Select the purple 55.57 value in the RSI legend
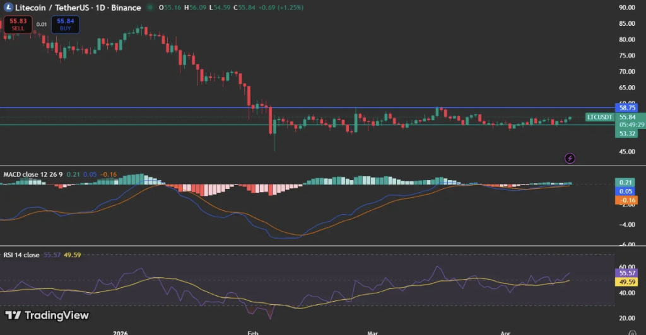This screenshot has height=335, width=646. (x=52, y=255)
